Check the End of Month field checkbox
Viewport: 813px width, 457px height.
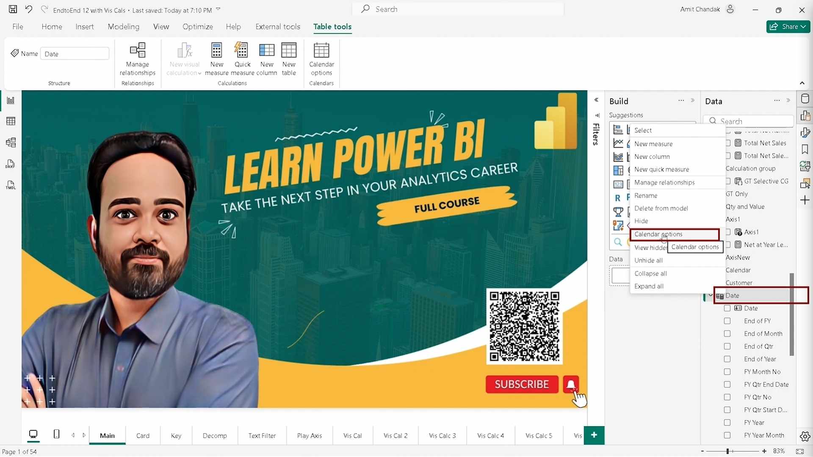point(727,333)
